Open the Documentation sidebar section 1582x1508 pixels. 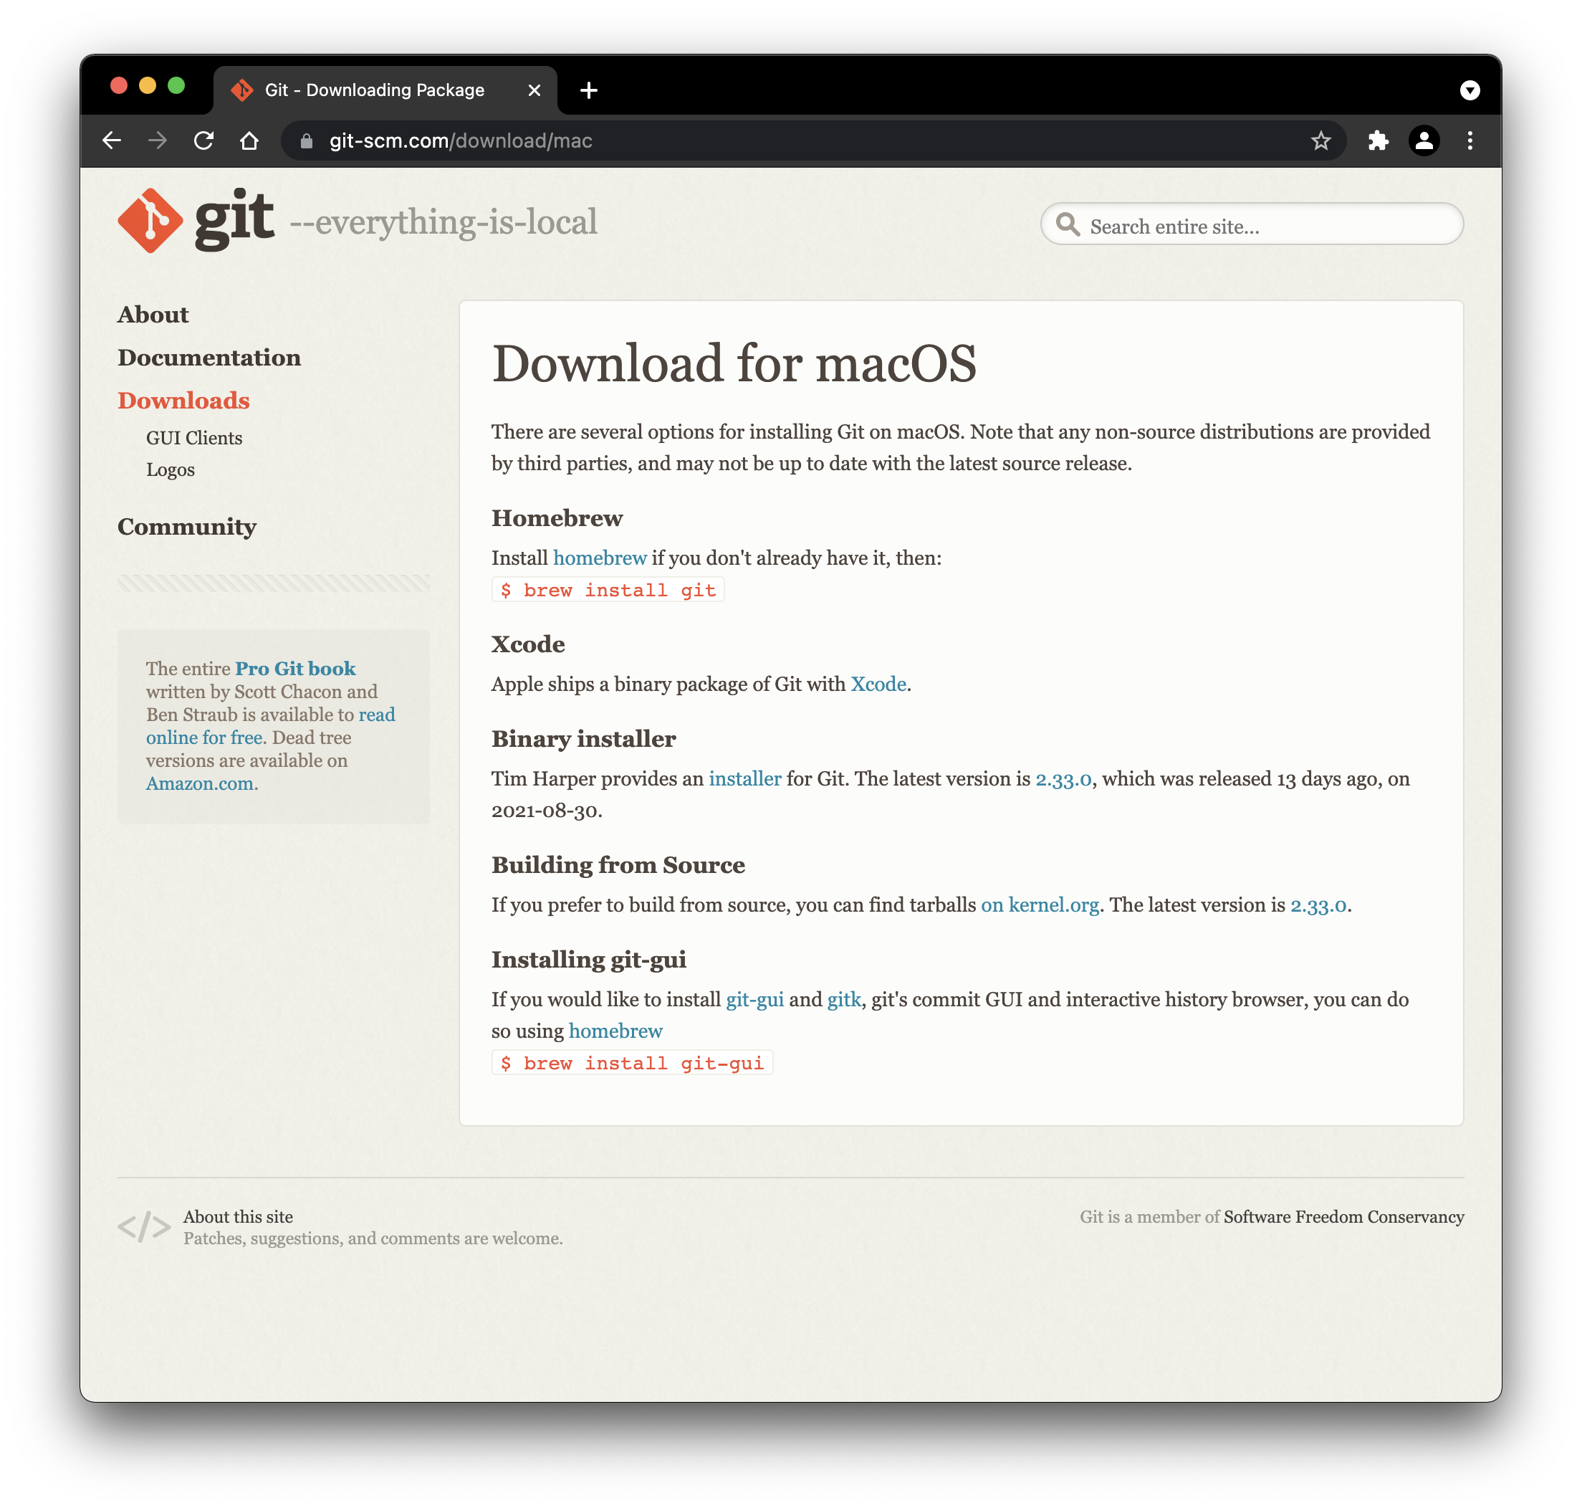[x=209, y=358]
